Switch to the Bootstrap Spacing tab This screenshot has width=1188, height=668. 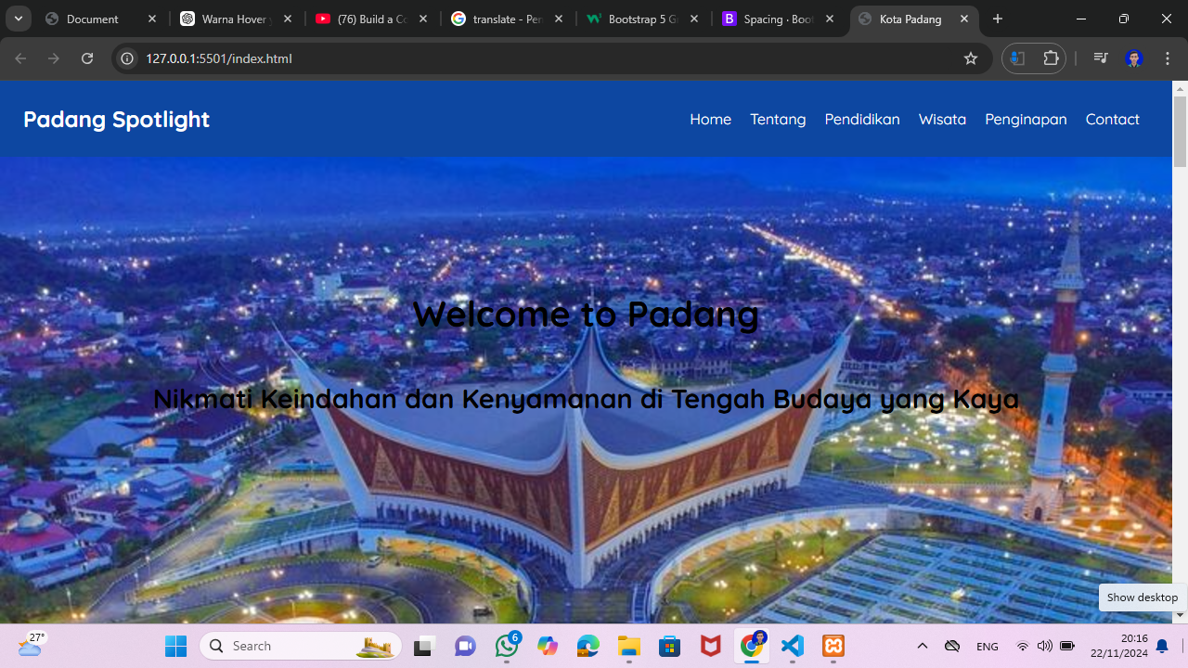[780, 19]
